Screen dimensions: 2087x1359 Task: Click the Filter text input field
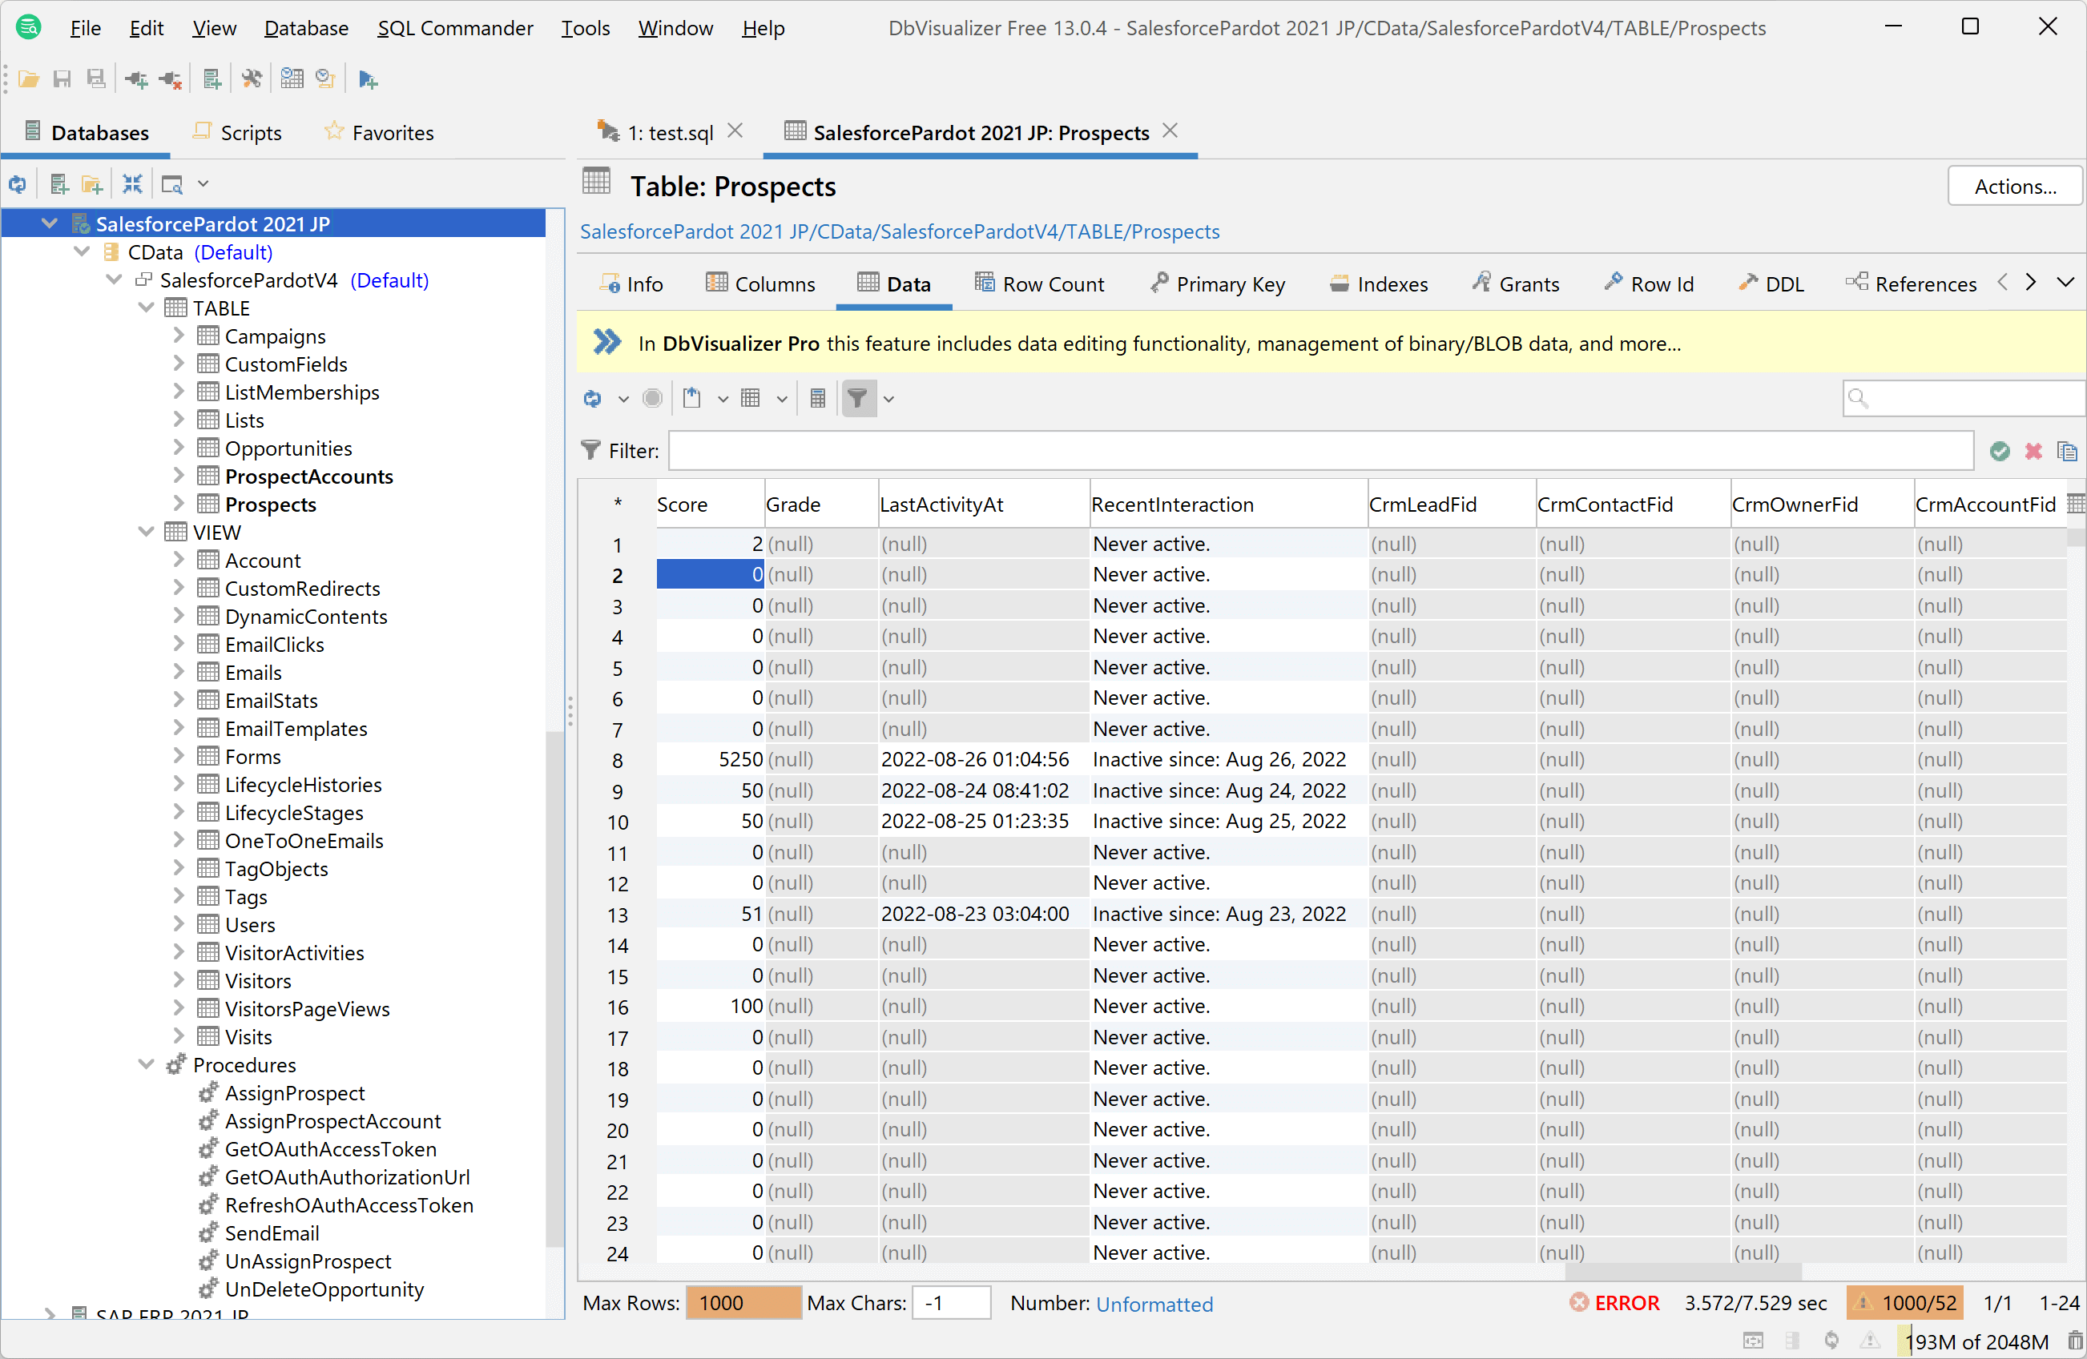pos(1319,451)
